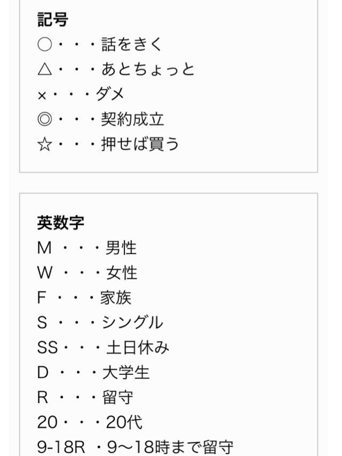Click the M entry meaning 男性
342x456 pixels.
[87, 248]
